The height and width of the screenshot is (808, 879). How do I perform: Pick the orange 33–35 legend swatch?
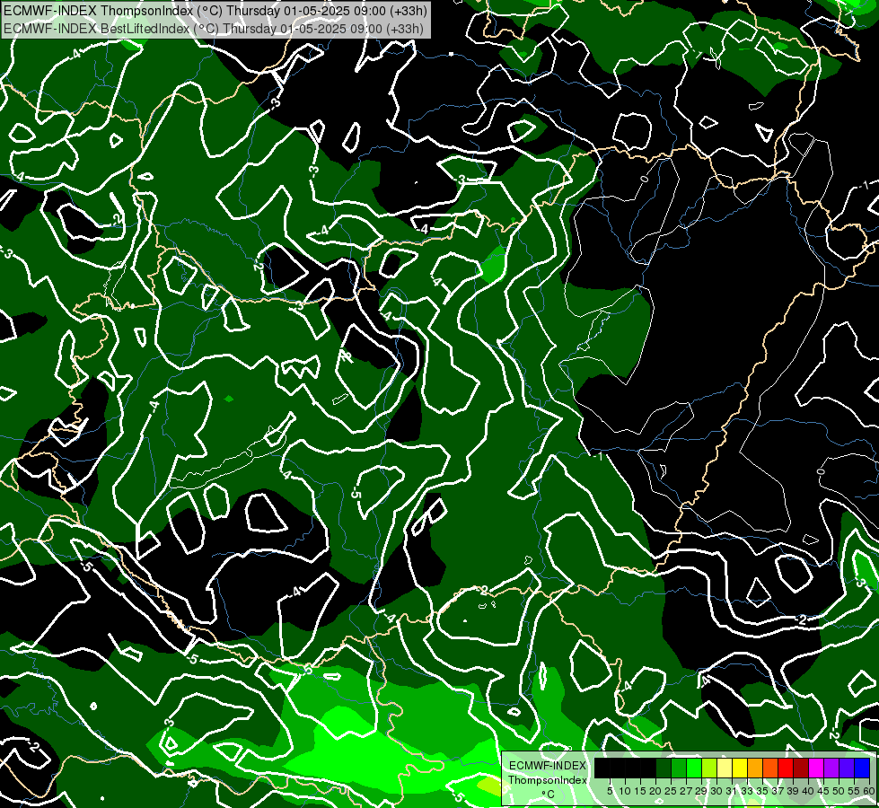click(755, 768)
